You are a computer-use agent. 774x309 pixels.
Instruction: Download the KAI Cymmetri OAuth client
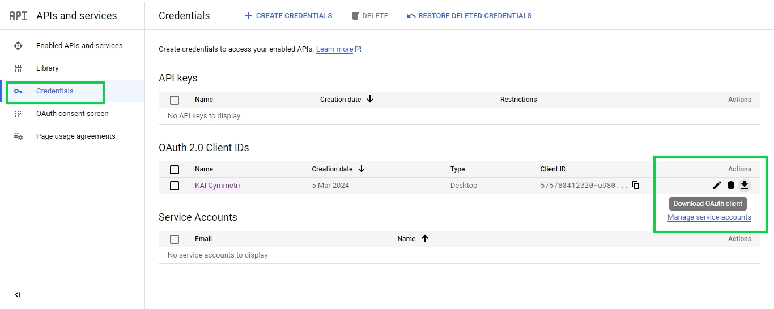point(745,185)
